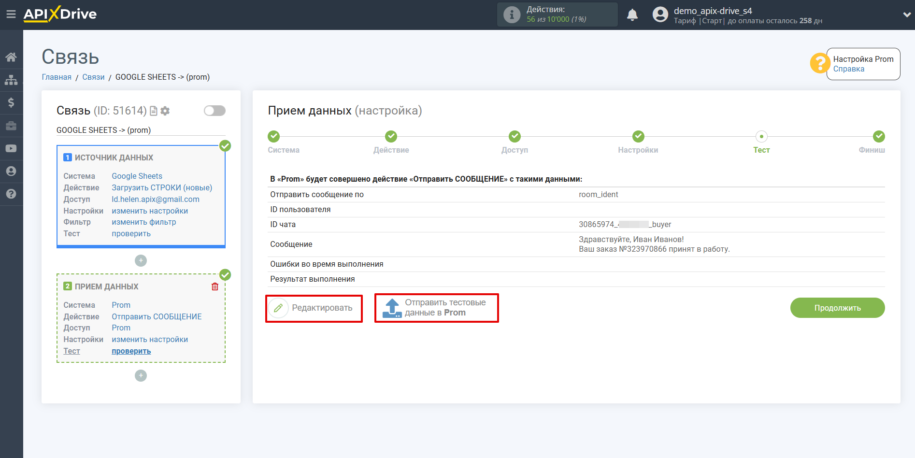Viewport: 915px width, 458px height.
Task: Open the YouTube video sidebar icon
Action: [11, 148]
